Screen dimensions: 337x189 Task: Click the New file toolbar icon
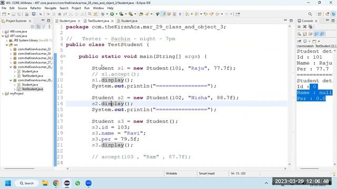pos(4,14)
